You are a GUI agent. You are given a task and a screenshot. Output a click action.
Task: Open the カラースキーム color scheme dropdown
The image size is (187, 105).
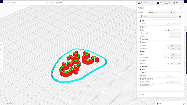[x=92, y=3]
